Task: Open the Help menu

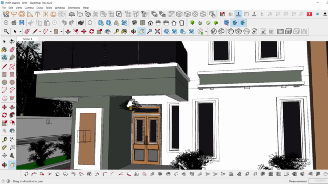Action: [86, 8]
